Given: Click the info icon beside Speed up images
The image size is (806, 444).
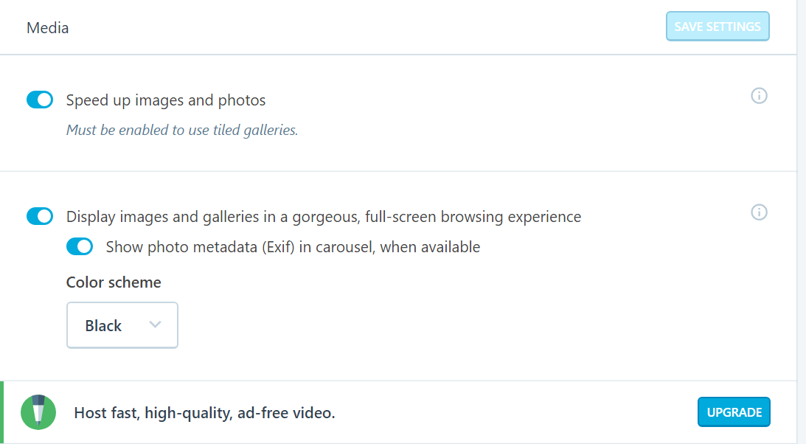Looking at the screenshot, I should tap(759, 96).
